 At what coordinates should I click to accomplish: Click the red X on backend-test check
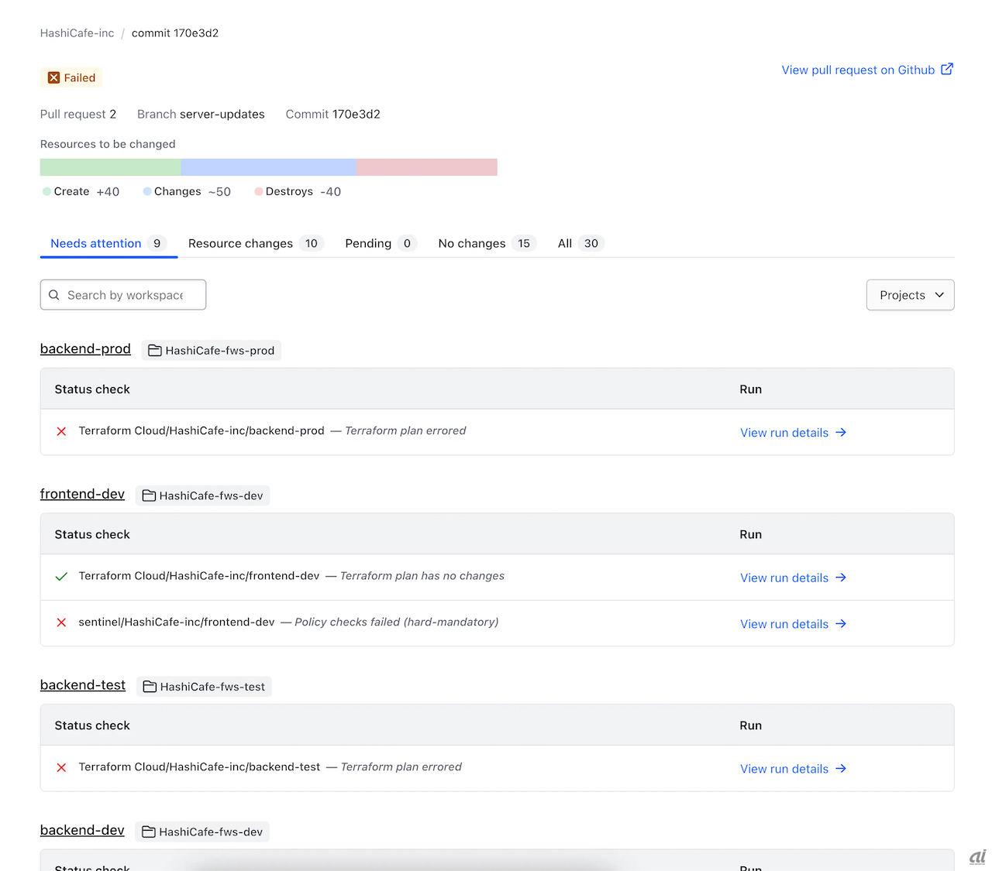(x=61, y=767)
